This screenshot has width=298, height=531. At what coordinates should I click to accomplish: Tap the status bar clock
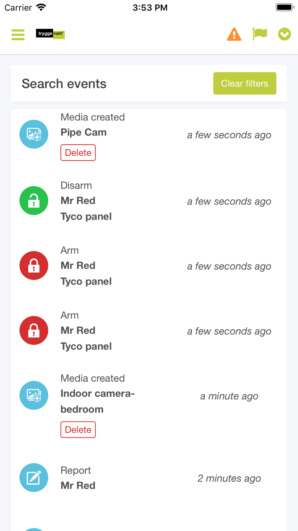tap(150, 8)
